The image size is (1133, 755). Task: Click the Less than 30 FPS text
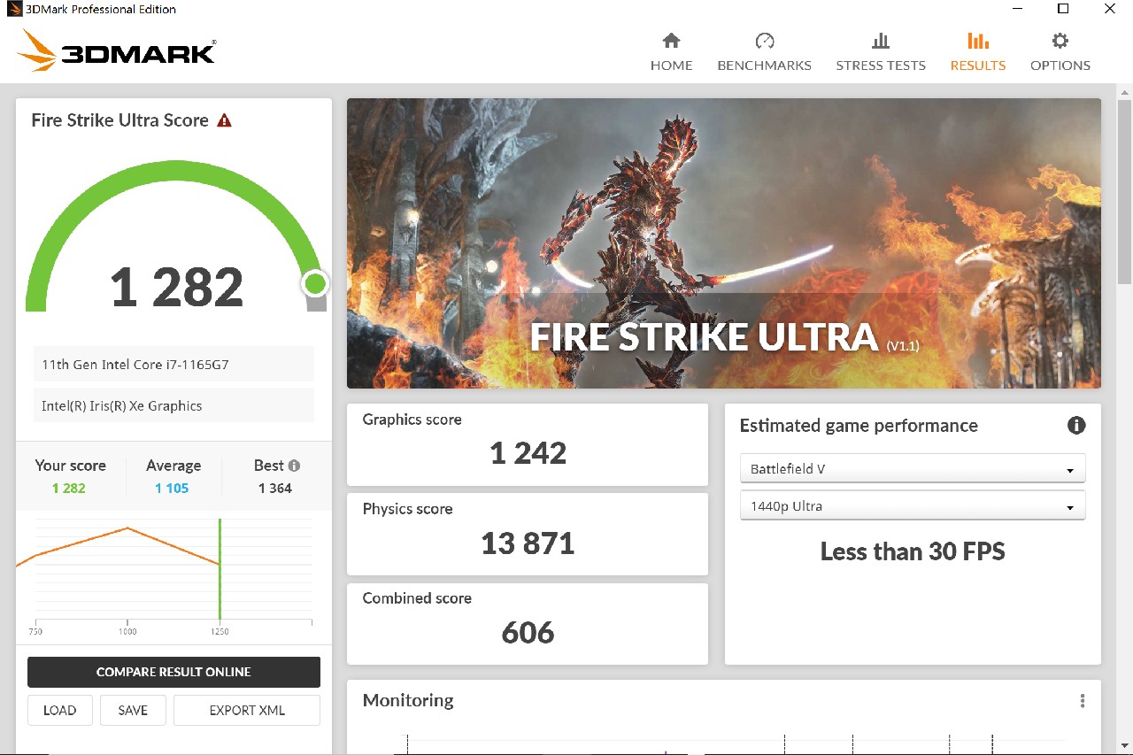click(x=913, y=551)
